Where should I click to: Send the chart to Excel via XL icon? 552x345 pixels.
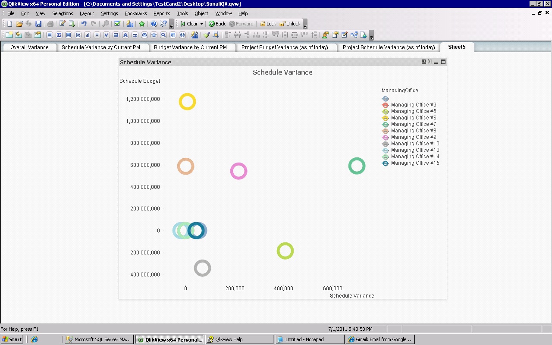coord(430,62)
